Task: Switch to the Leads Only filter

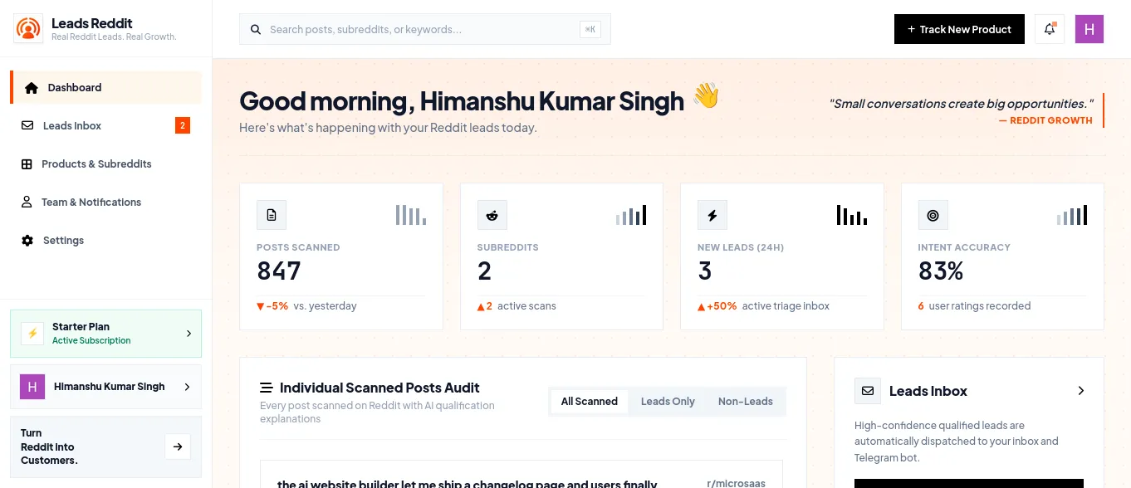Action: 668,401
